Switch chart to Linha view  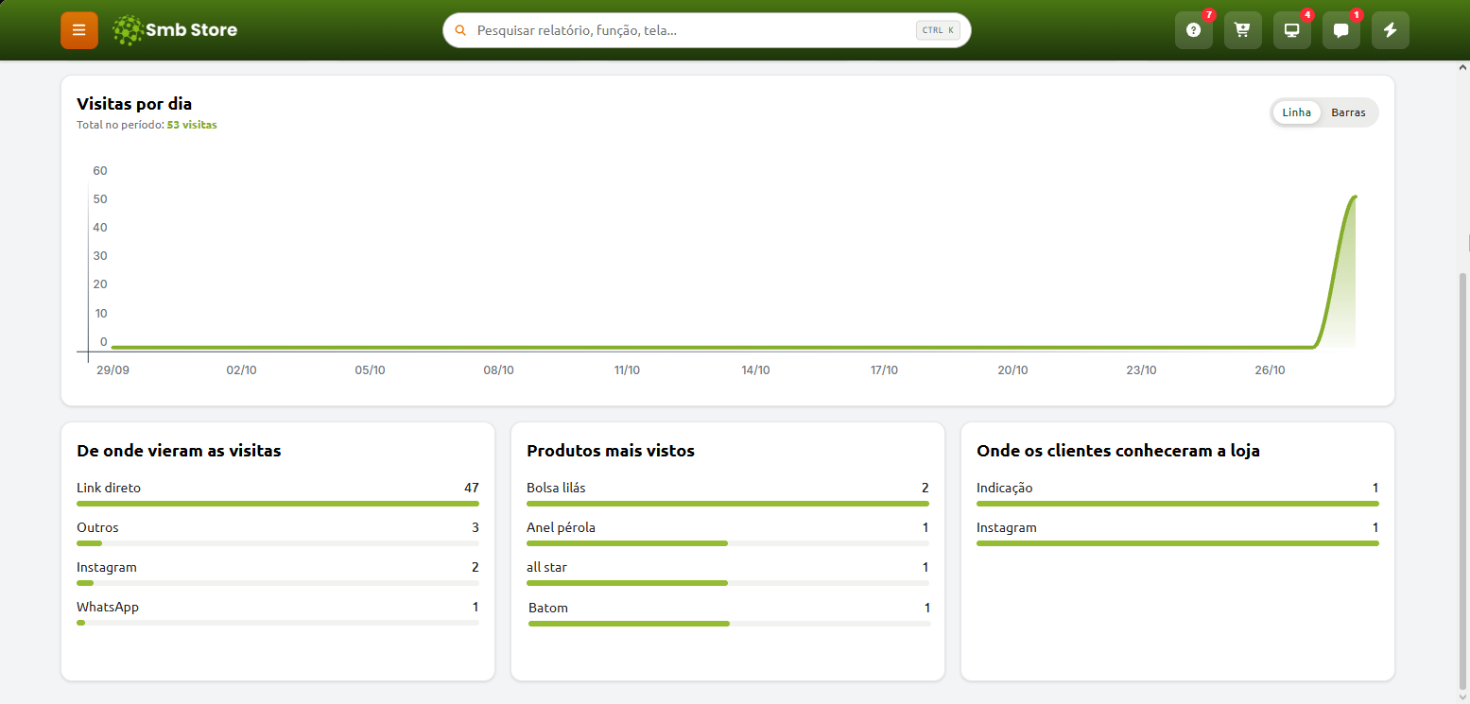(x=1297, y=112)
